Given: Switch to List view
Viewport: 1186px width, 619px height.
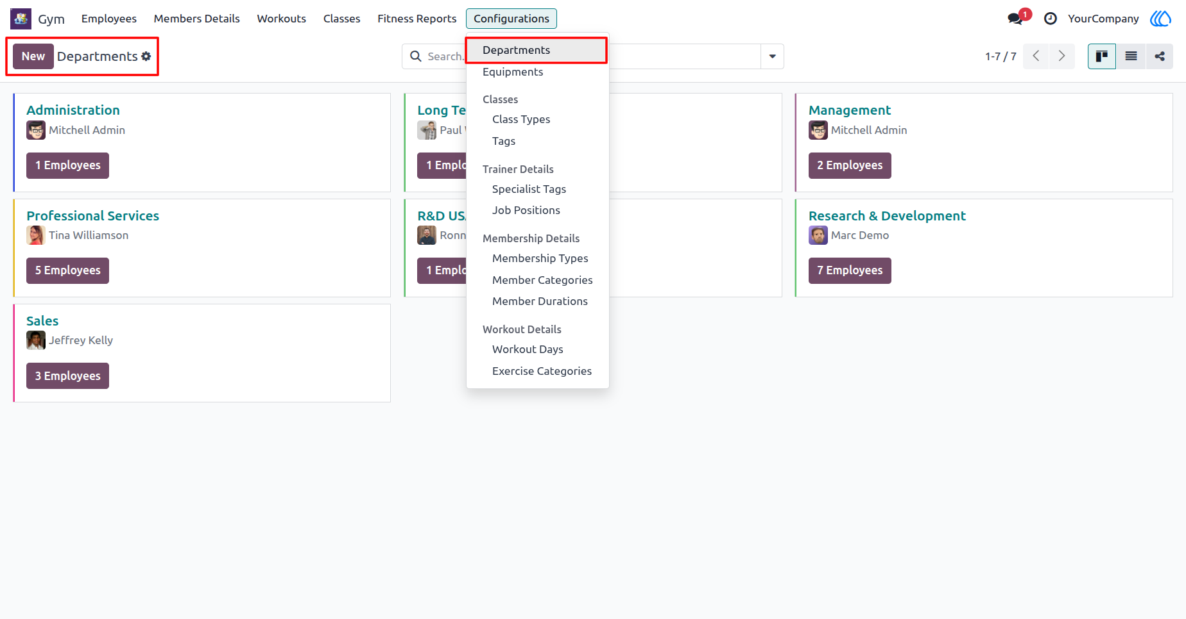Looking at the screenshot, I should [1131, 56].
